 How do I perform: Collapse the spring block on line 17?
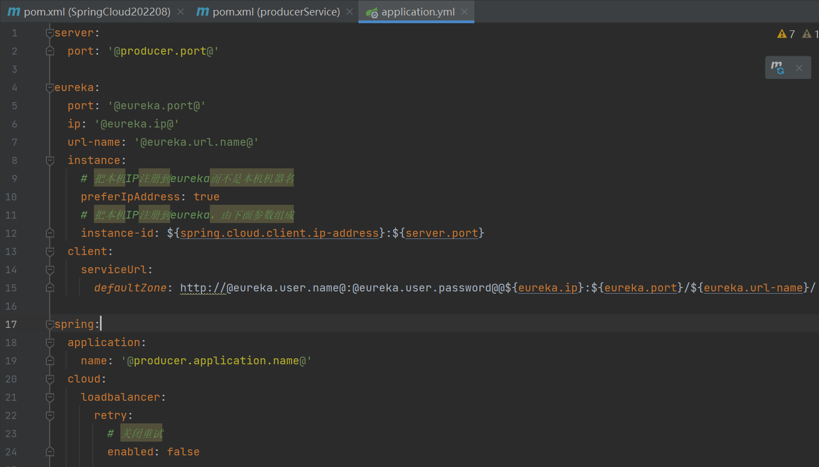click(x=50, y=325)
